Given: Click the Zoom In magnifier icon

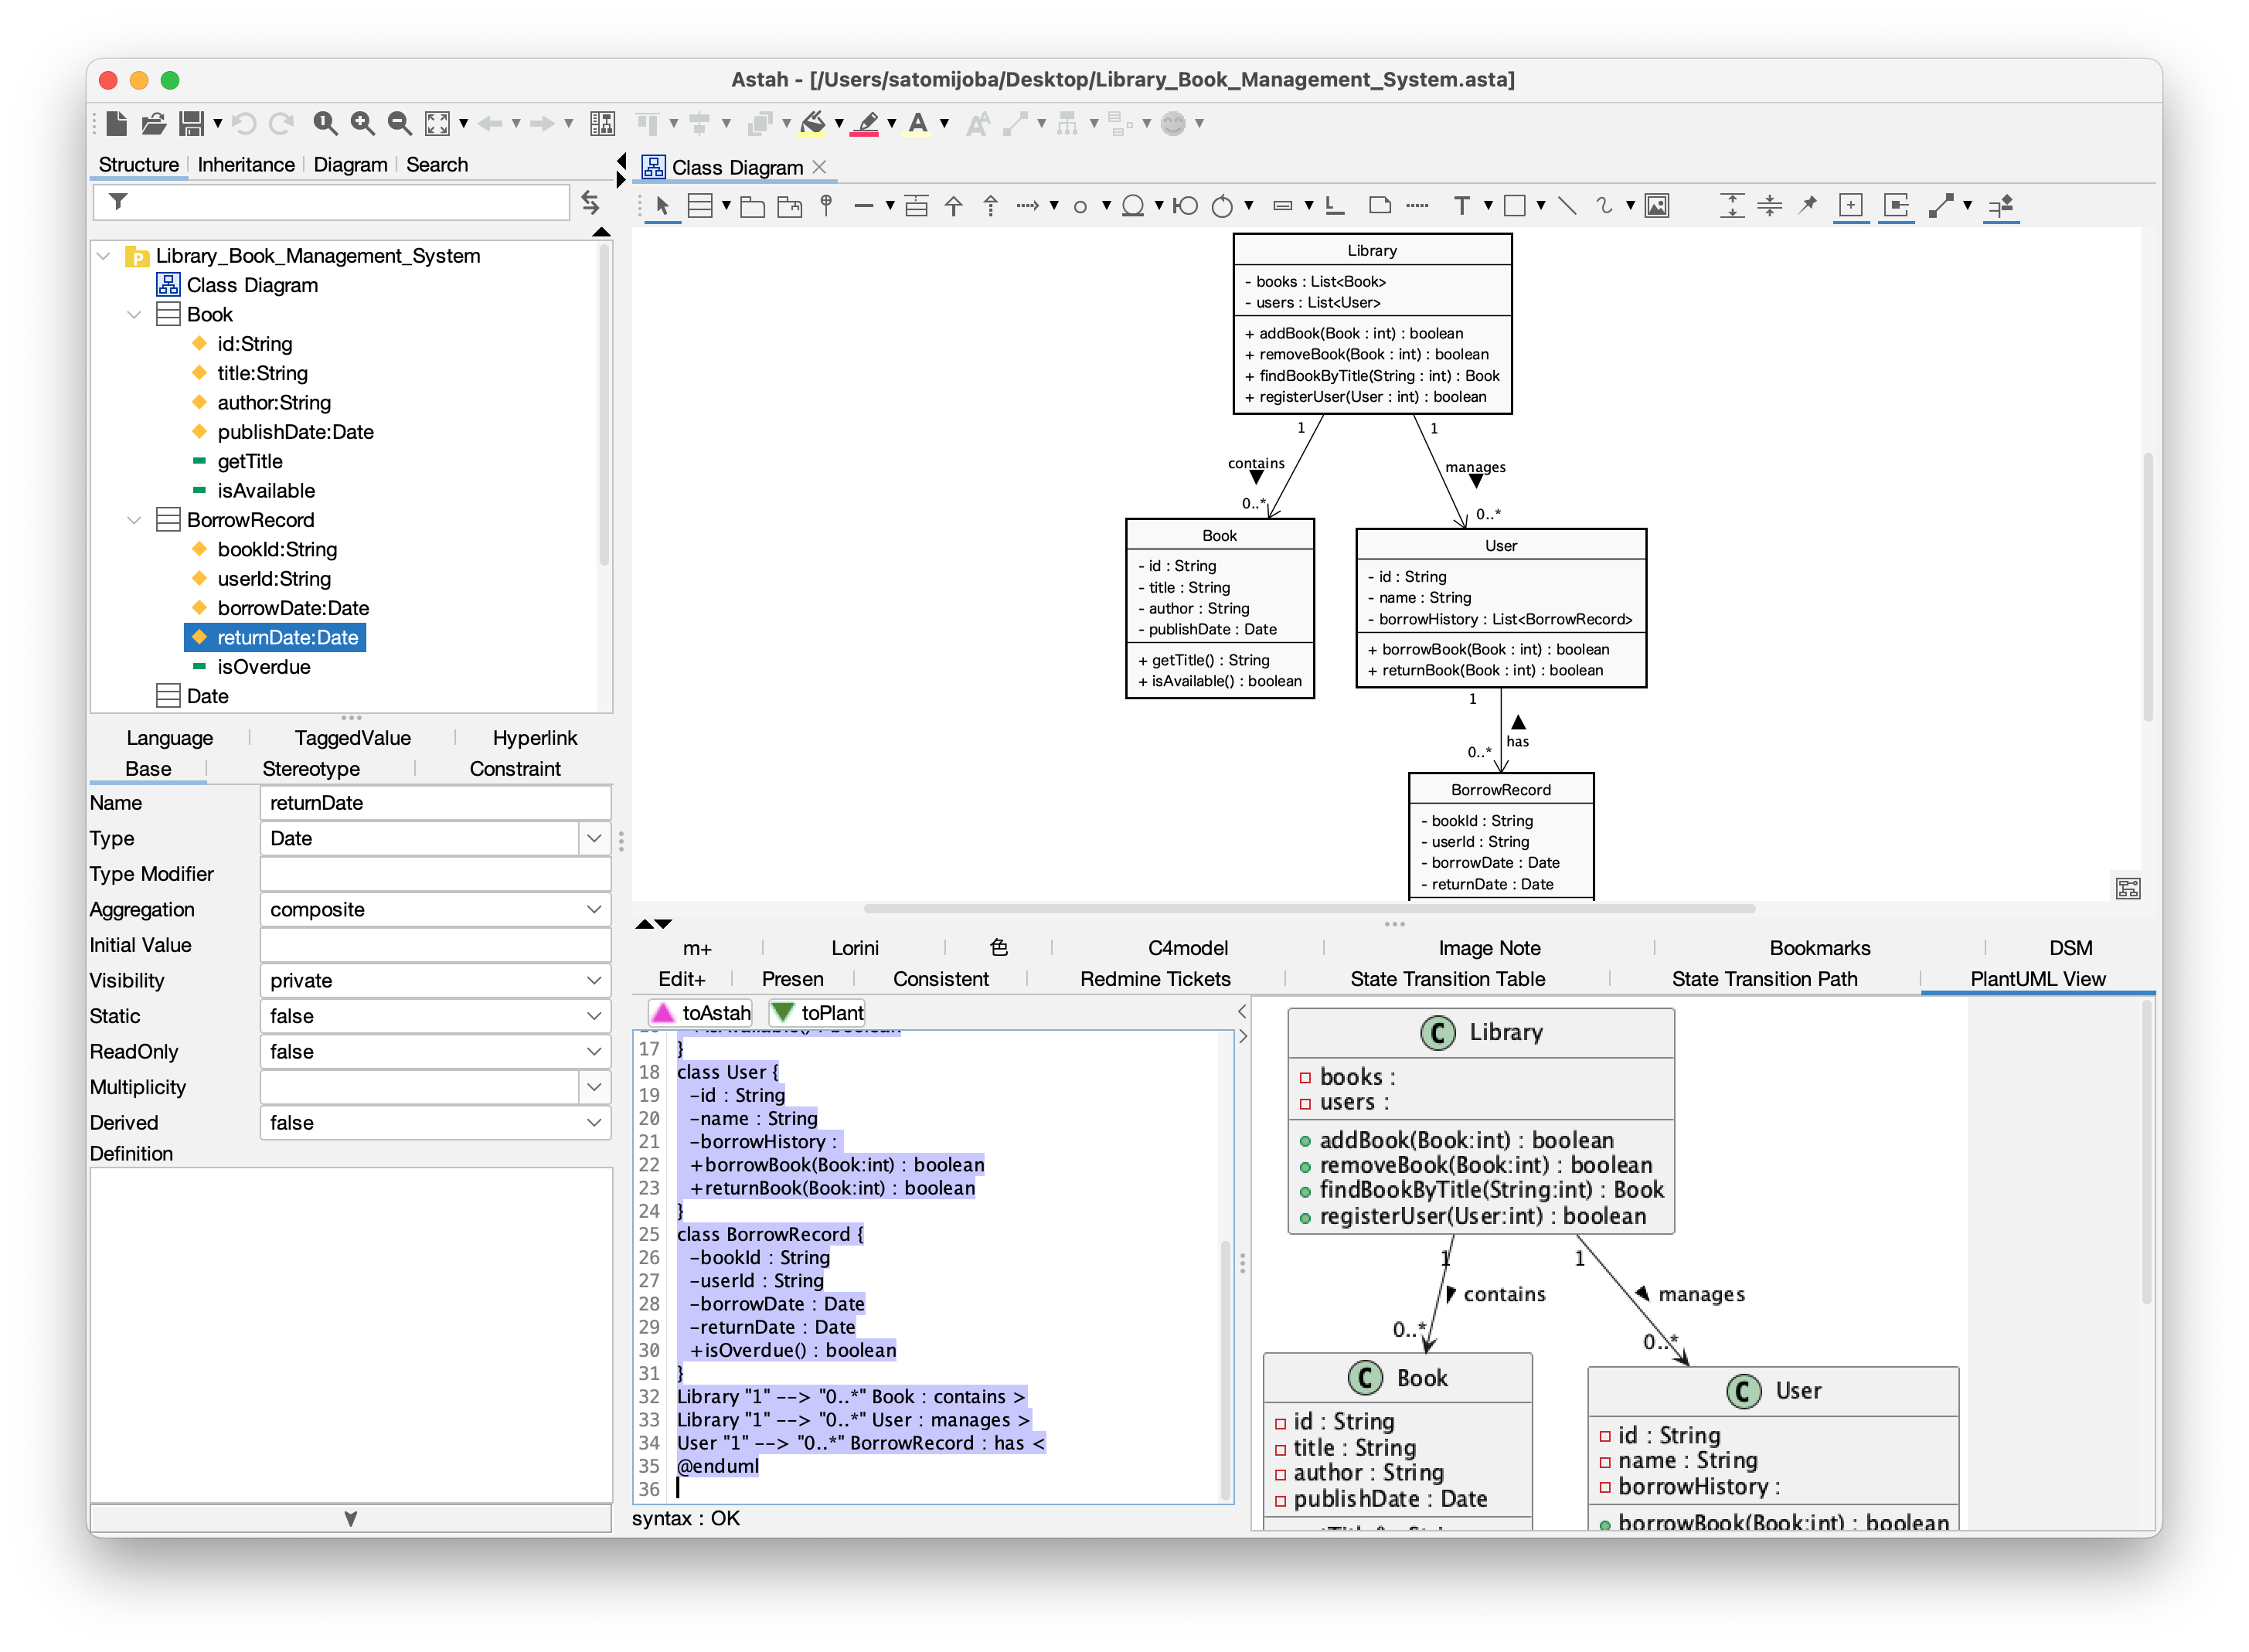Looking at the screenshot, I should coord(362,123).
